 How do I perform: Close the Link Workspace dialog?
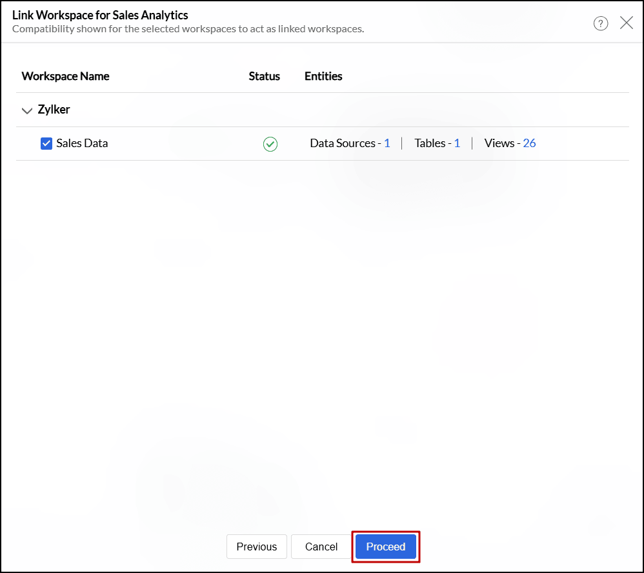point(626,23)
